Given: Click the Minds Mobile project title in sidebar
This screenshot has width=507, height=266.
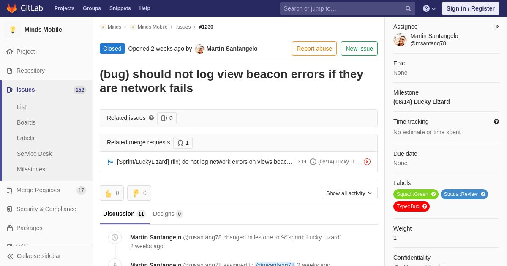Looking at the screenshot, I should point(43,30).
